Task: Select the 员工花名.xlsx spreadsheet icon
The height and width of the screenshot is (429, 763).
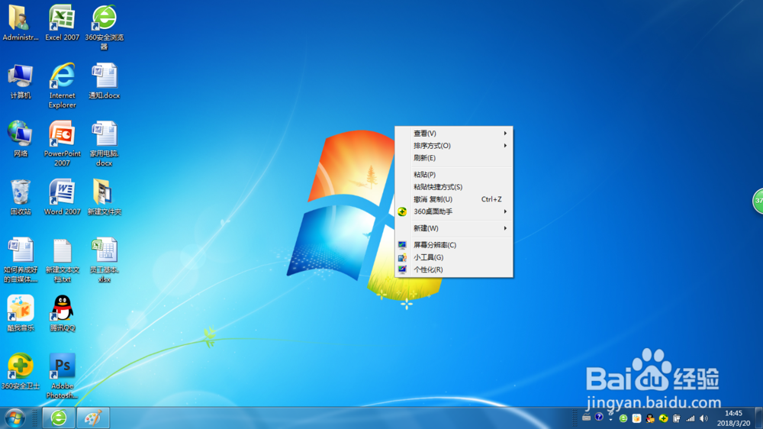Action: [104, 260]
